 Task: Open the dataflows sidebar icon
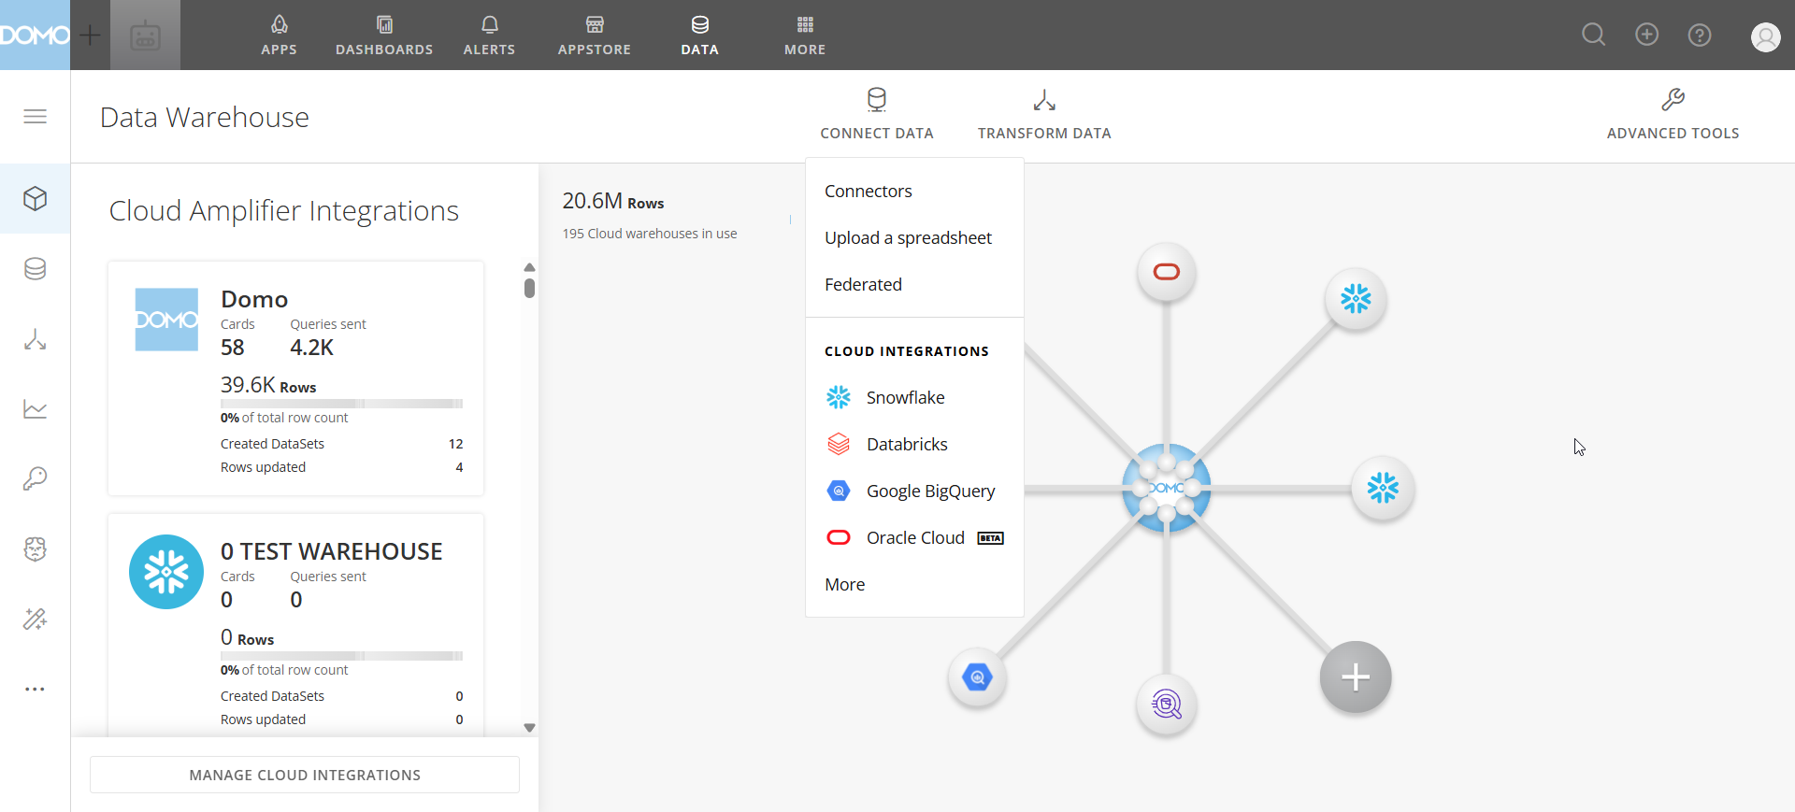pos(35,339)
